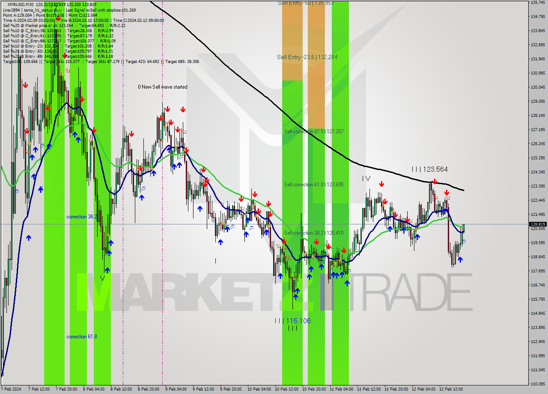Click the '10 Feb 12:00' time label

pos(286,390)
